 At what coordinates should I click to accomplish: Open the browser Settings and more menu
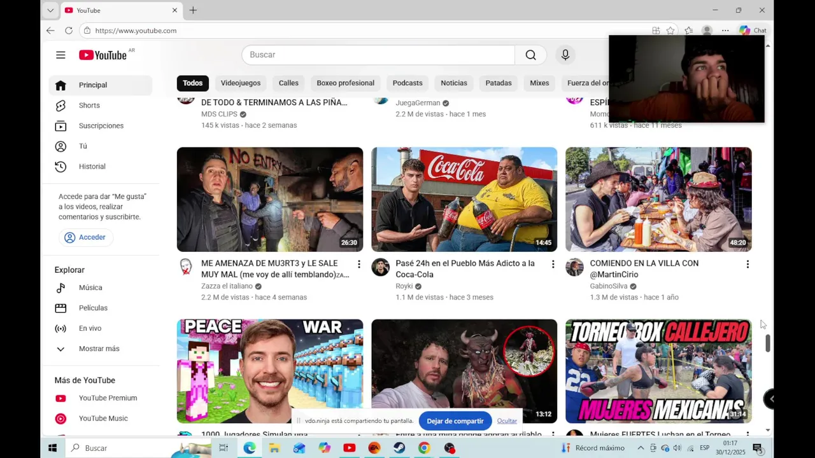[725, 31]
